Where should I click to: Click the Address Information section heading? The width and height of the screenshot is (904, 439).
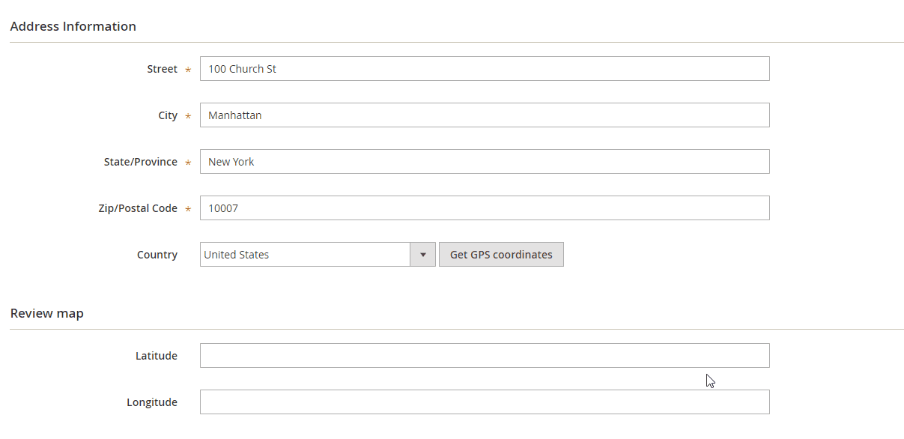tap(73, 25)
